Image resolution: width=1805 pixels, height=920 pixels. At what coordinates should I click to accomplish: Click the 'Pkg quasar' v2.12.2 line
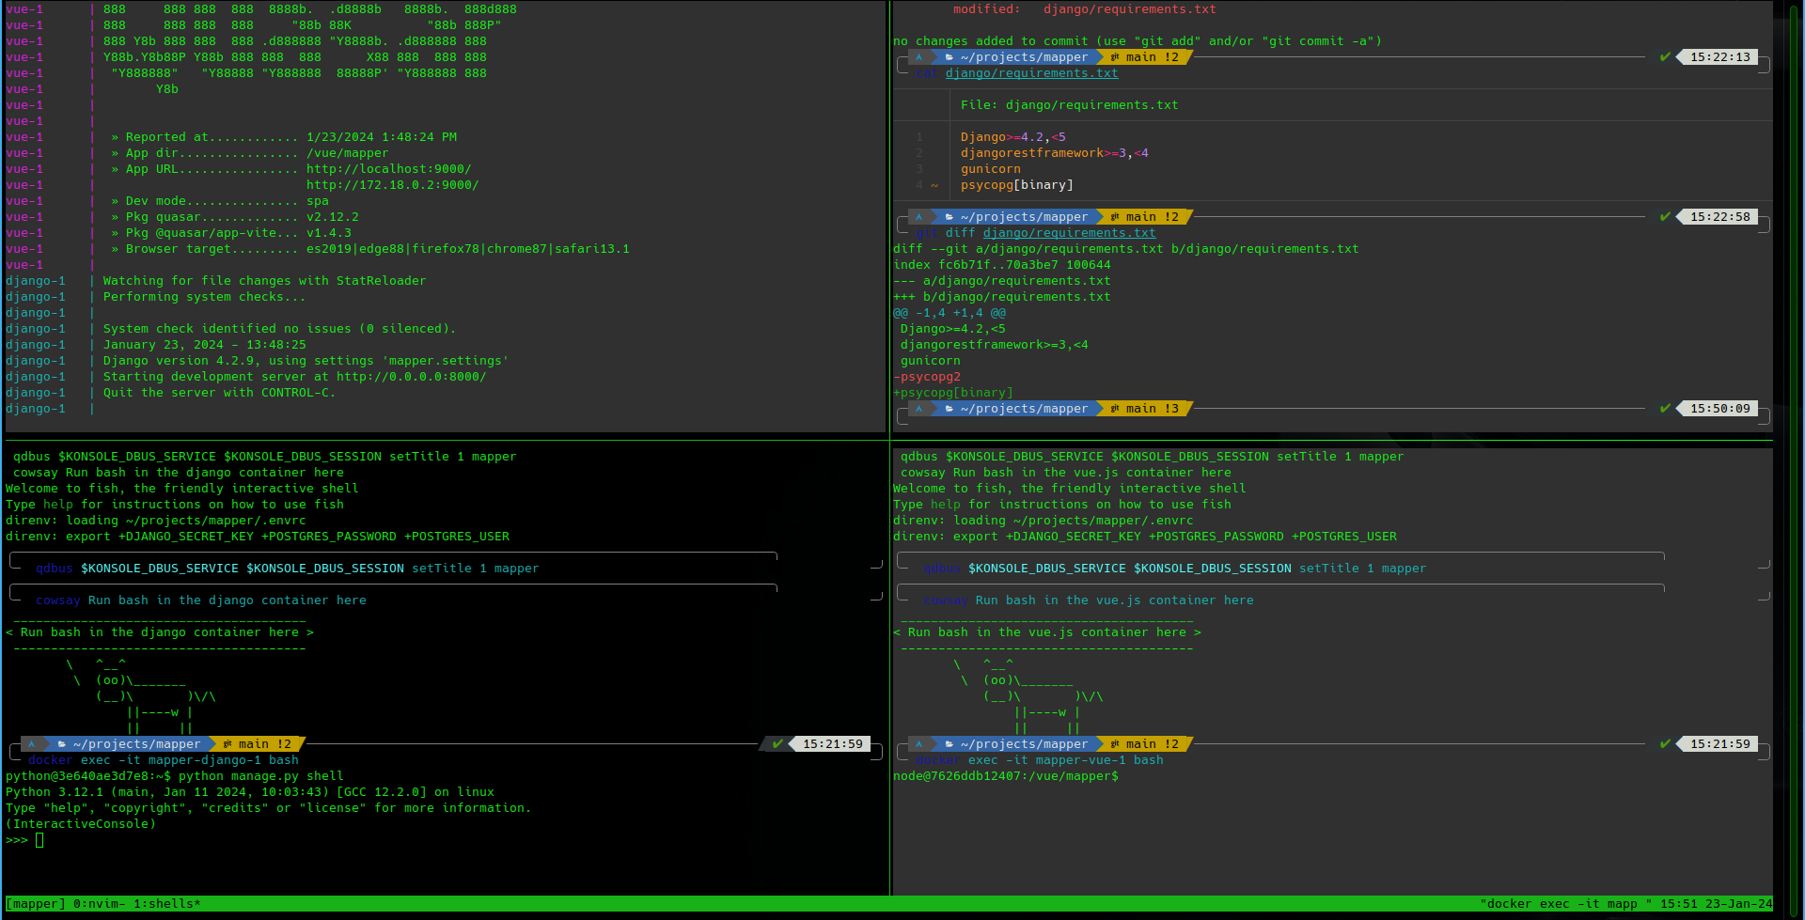pos(235,217)
